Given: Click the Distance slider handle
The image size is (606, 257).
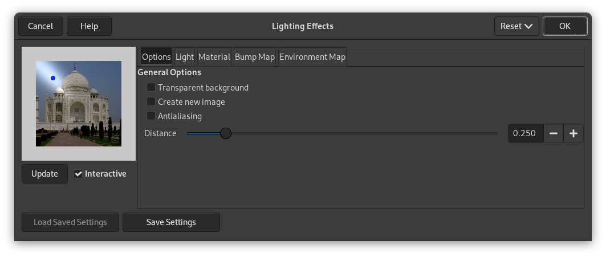Looking at the screenshot, I should 226,133.
